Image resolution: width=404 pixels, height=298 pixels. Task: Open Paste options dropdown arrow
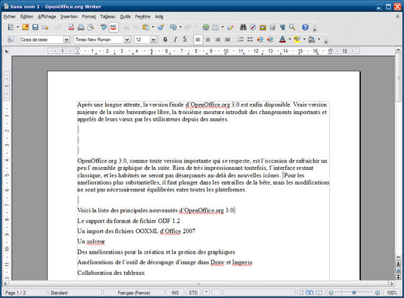153,27
